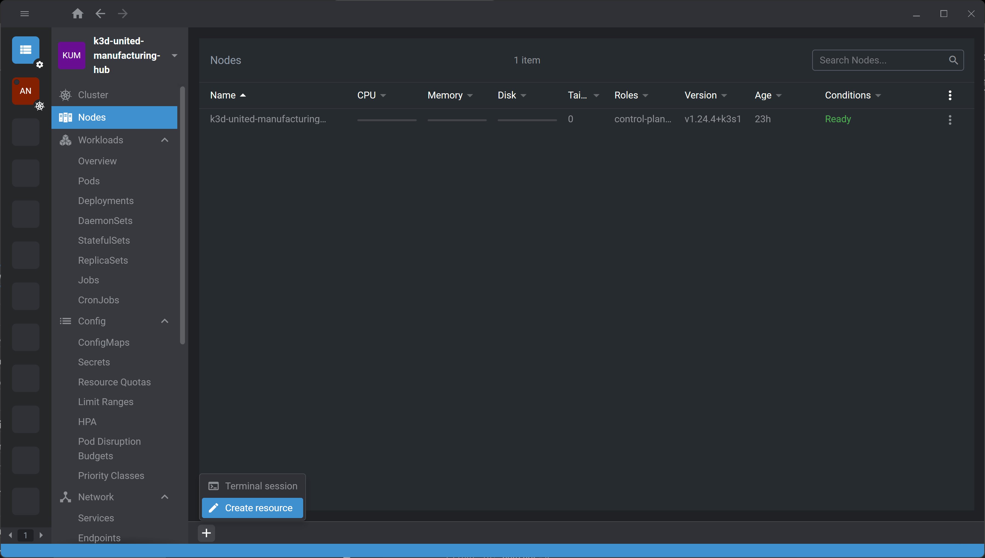Image resolution: width=985 pixels, height=558 pixels.
Task: Open Pods in the sidebar
Action: (x=89, y=181)
